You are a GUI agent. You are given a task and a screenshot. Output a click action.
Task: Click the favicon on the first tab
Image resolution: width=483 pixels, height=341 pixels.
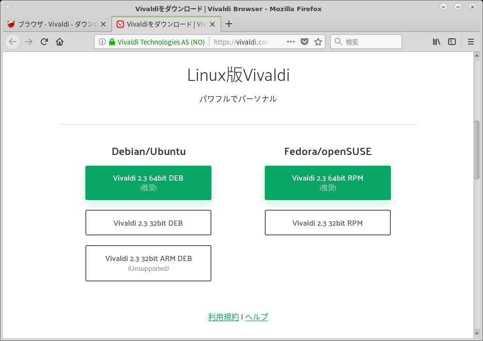tap(11, 24)
